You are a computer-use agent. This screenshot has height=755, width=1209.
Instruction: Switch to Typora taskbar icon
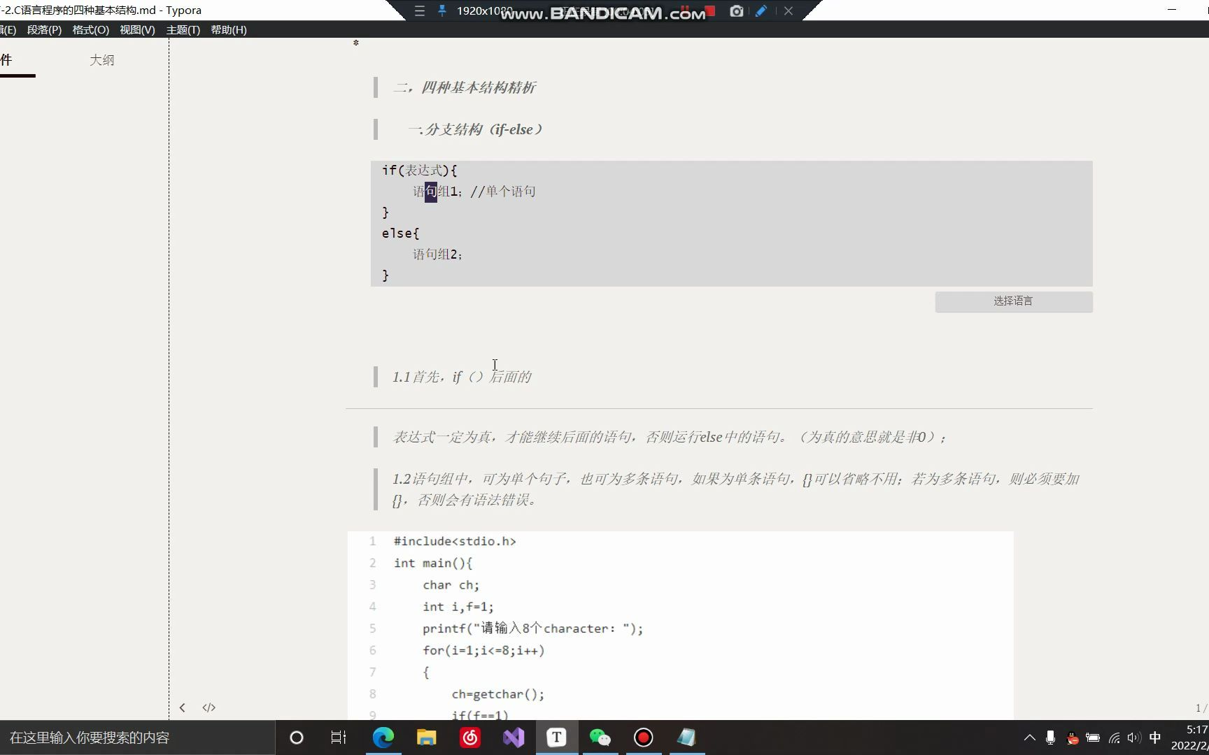click(x=557, y=738)
